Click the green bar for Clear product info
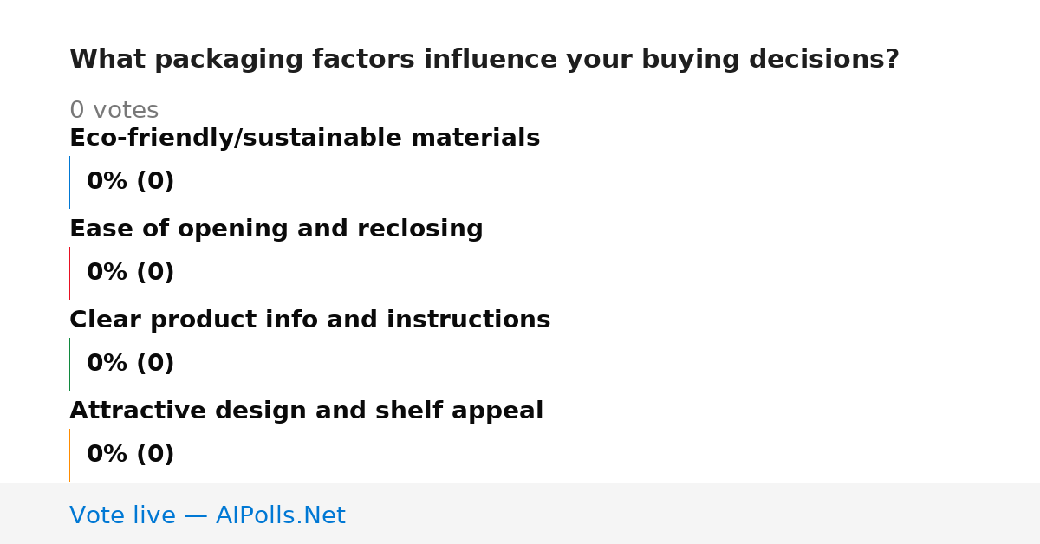The height and width of the screenshot is (544, 1040). click(69, 364)
